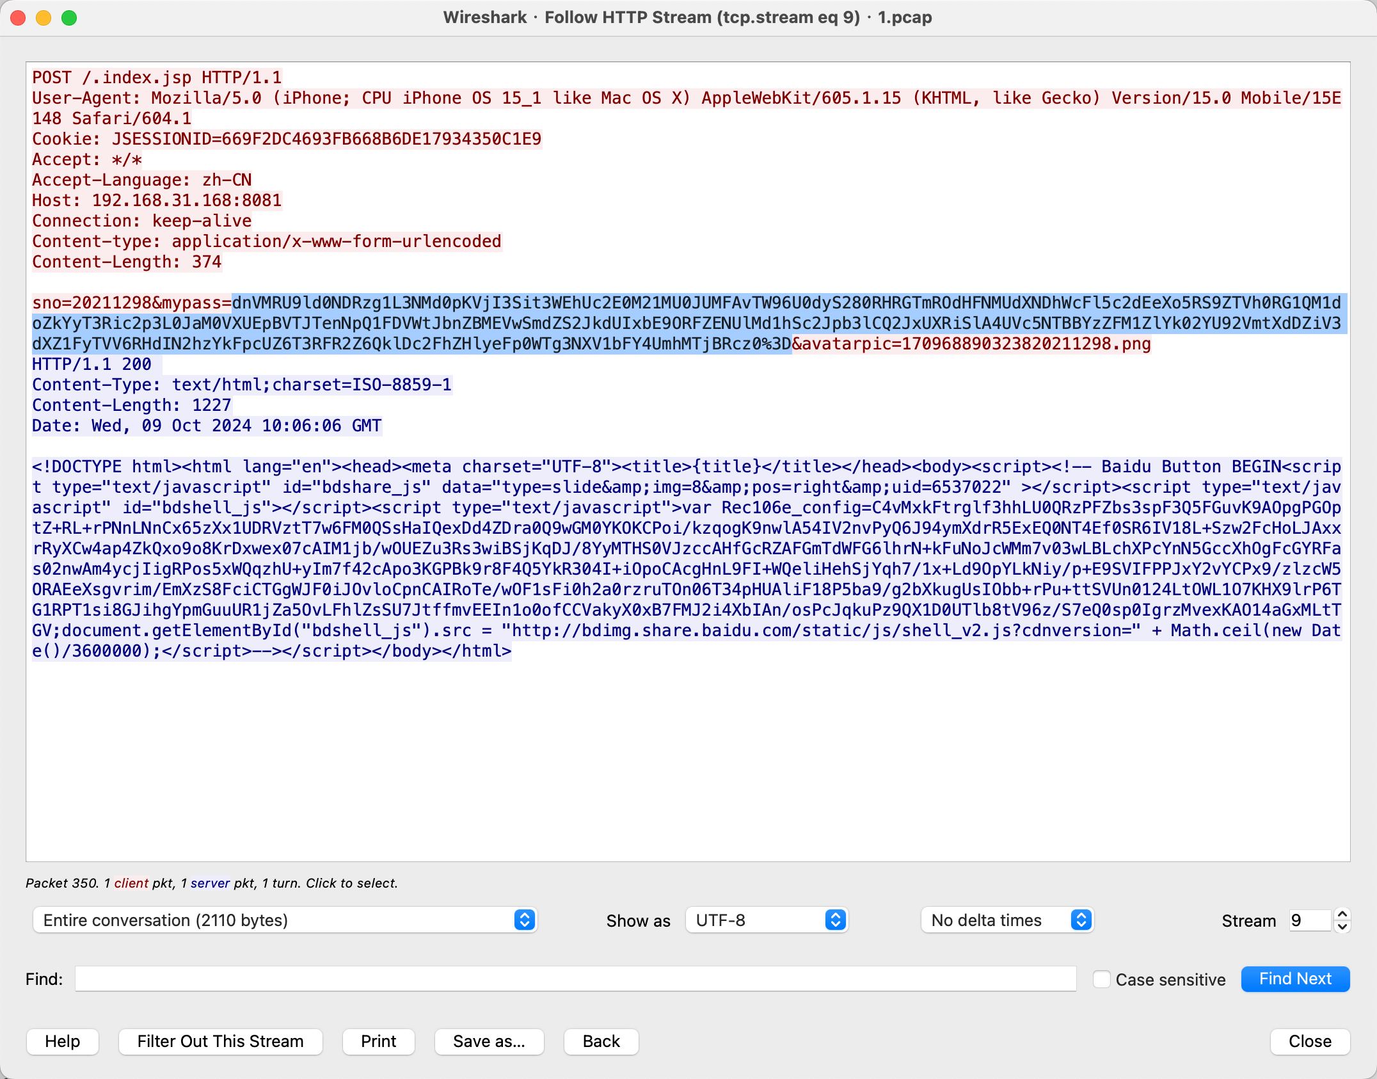This screenshot has height=1079, width=1377.
Task: Click into the Find text field
Action: 575,979
